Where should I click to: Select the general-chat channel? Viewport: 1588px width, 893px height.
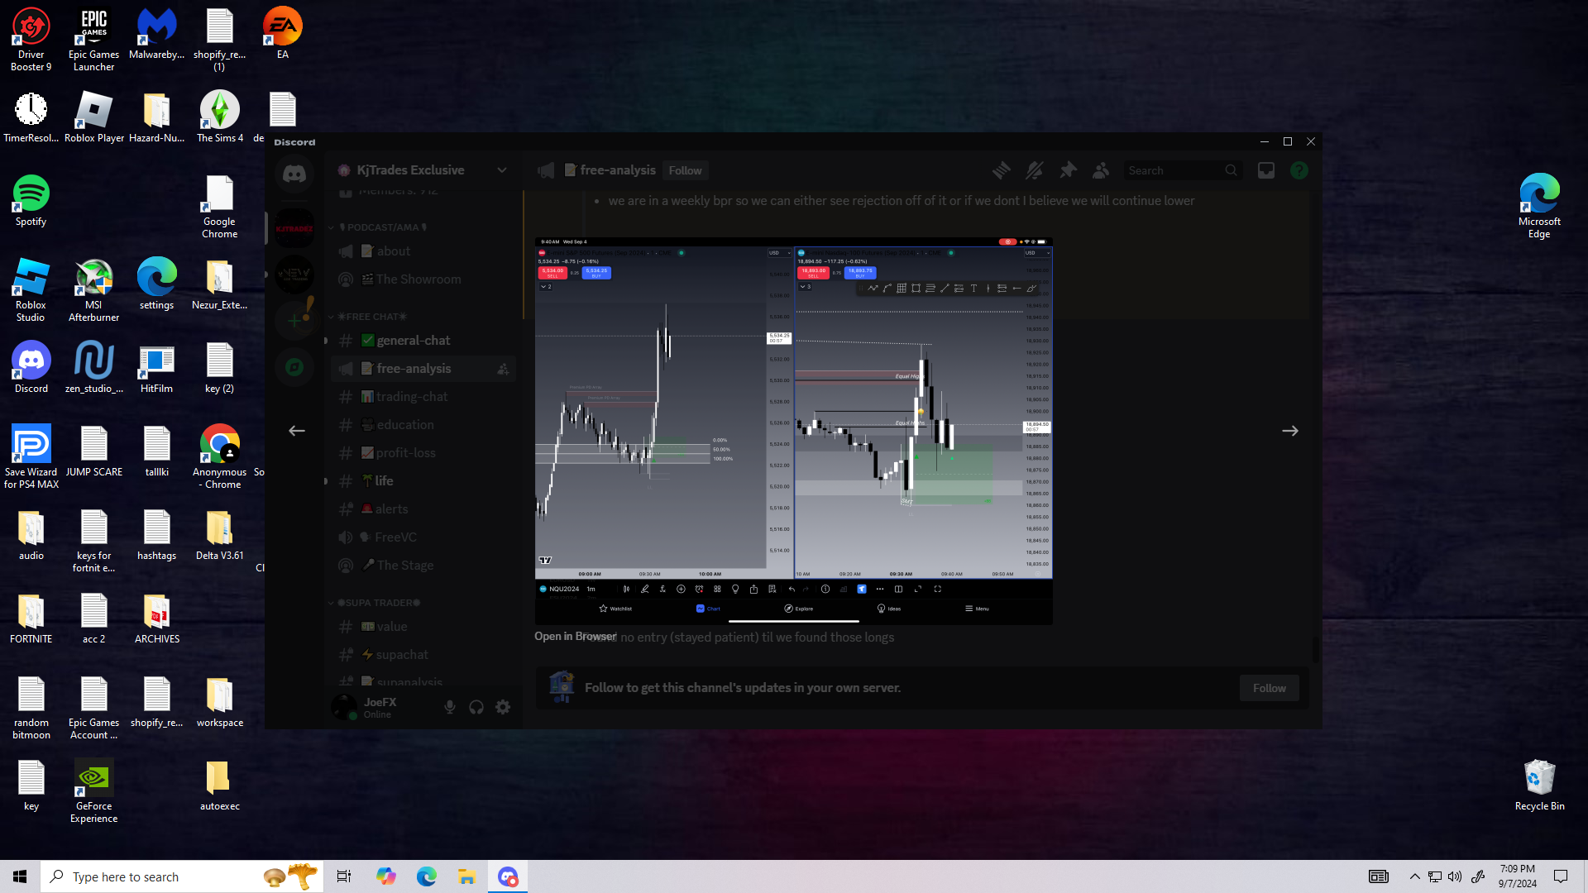point(413,341)
